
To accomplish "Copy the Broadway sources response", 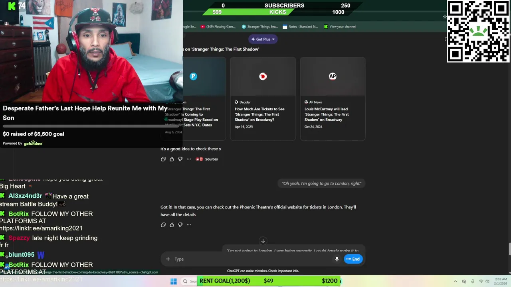I will point(163,159).
